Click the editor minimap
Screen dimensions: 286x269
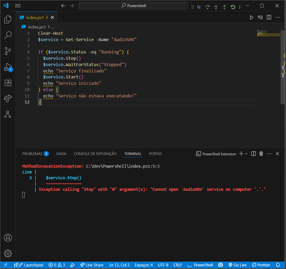(268, 33)
